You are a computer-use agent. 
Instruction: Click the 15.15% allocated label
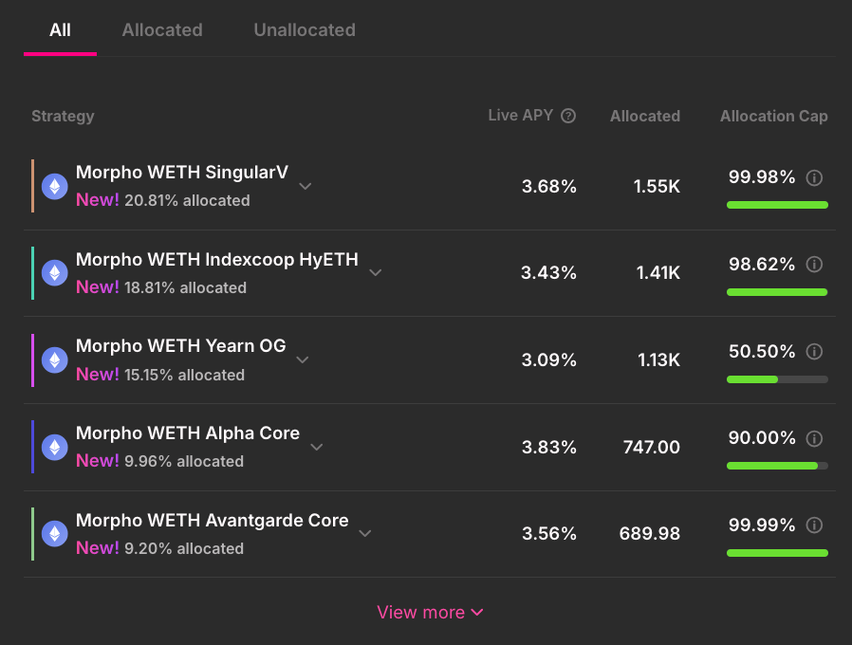(184, 375)
